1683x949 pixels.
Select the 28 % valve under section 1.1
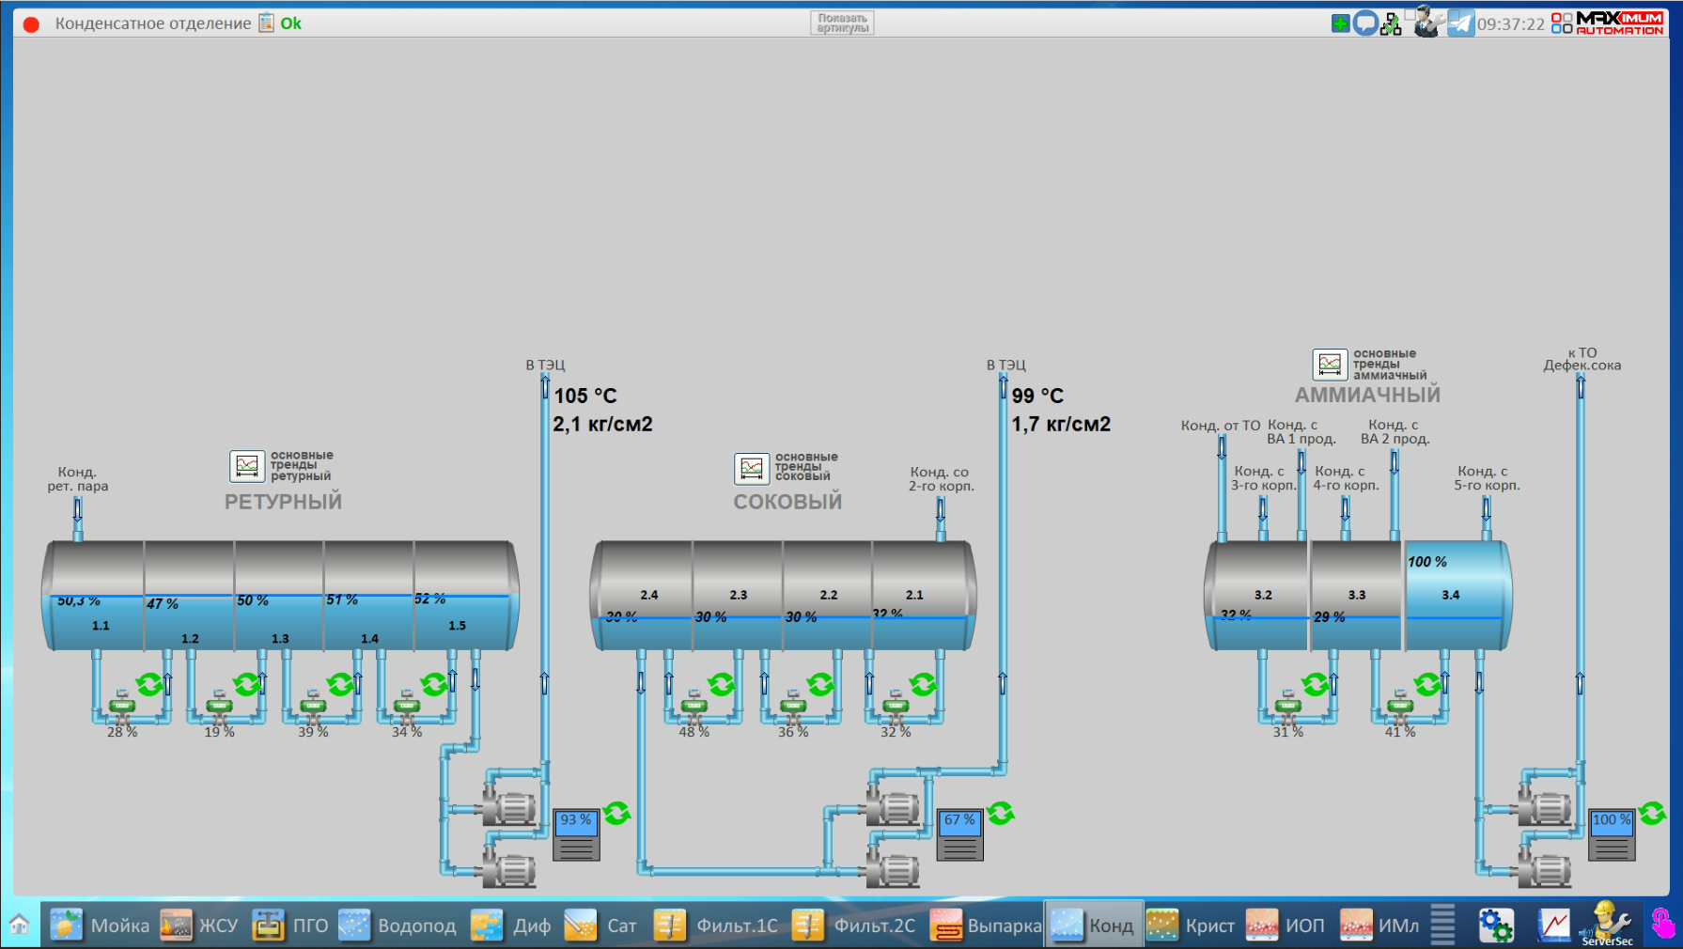coord(122,707)
